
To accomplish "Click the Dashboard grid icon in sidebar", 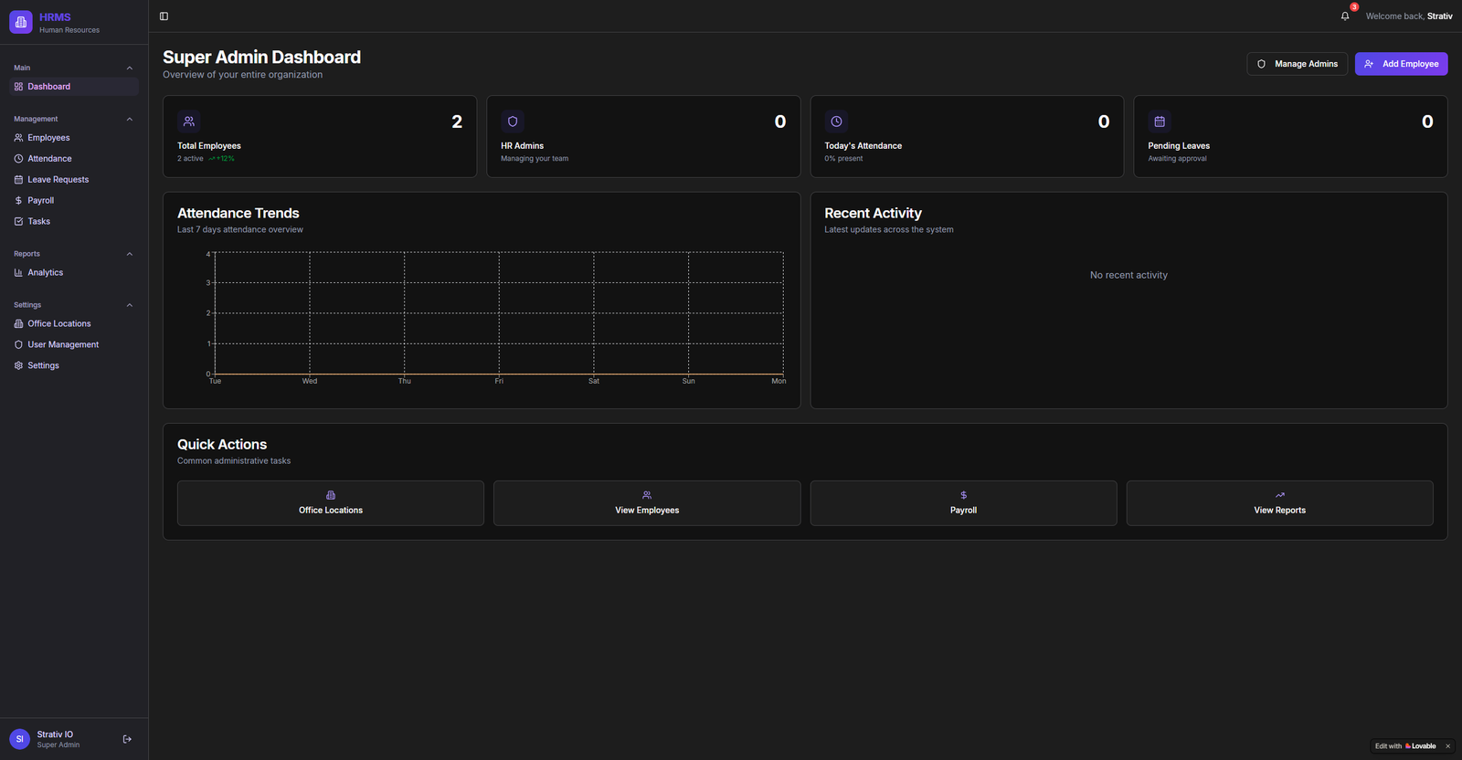I will (x=18, y=87).
